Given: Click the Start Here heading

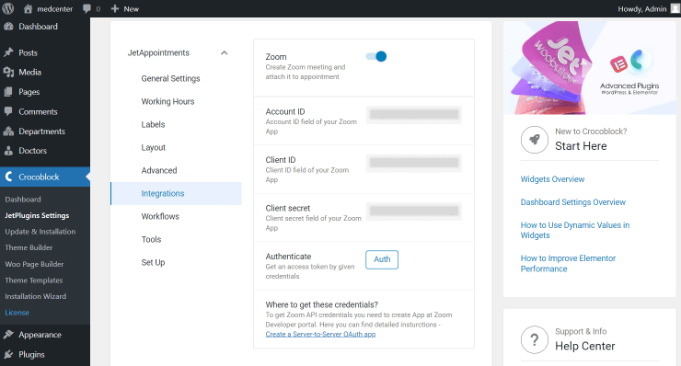Looking at the screenshot, I should point(581,146).
